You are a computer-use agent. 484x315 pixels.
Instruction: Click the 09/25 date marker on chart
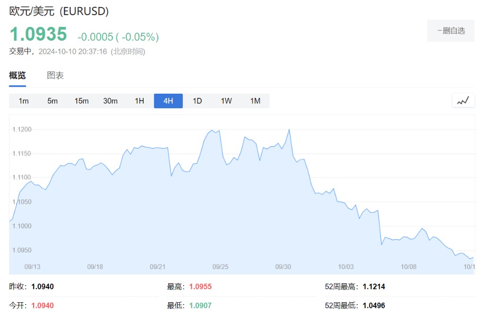[x=220, y=267]
